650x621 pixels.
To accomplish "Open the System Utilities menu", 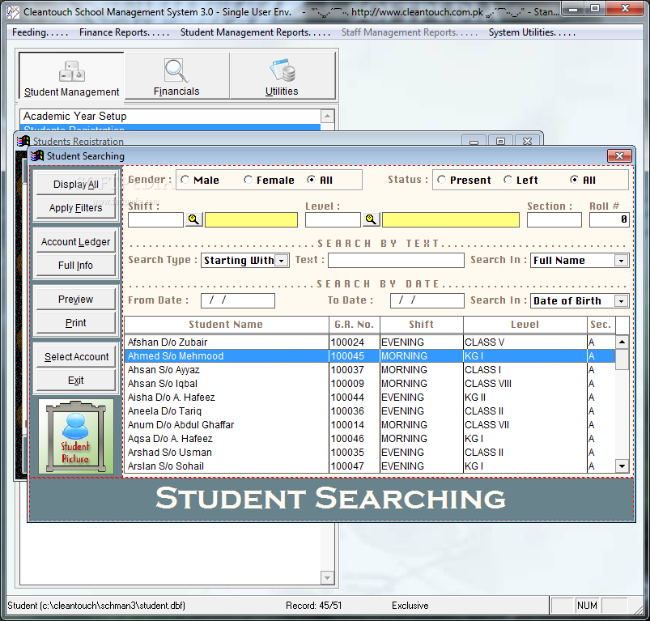I will pos(532,32).
